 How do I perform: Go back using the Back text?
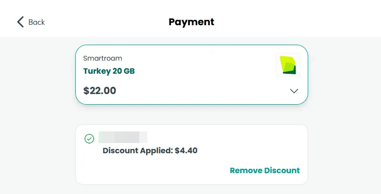(36, 22)
